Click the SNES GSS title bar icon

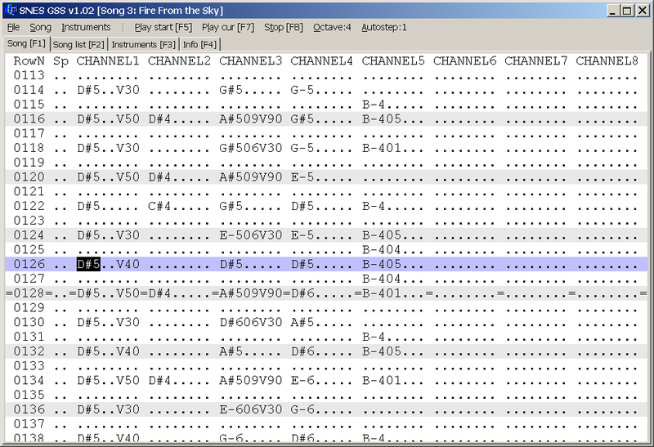[9, 10]
